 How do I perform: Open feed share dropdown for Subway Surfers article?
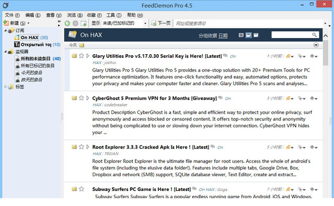(x=290, y=189)
